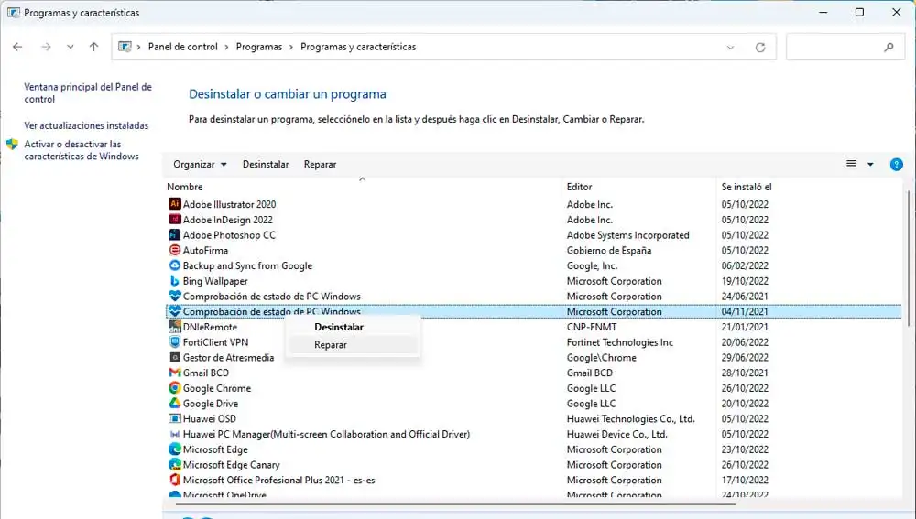Select Comprobación de estado row dated 24/06/2021
Screen dimensions: 916x519
click(533, 296)
